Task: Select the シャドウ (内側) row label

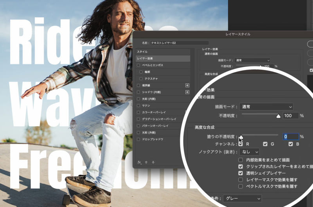Action: click(151, 92)
